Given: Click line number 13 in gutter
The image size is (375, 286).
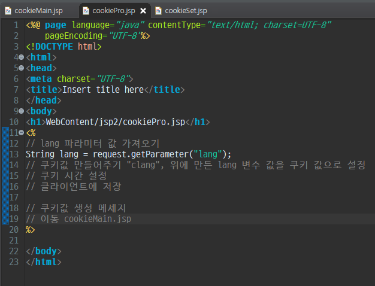Looking at the screenshot, I should pyautogui.click(x=14, y=154).
